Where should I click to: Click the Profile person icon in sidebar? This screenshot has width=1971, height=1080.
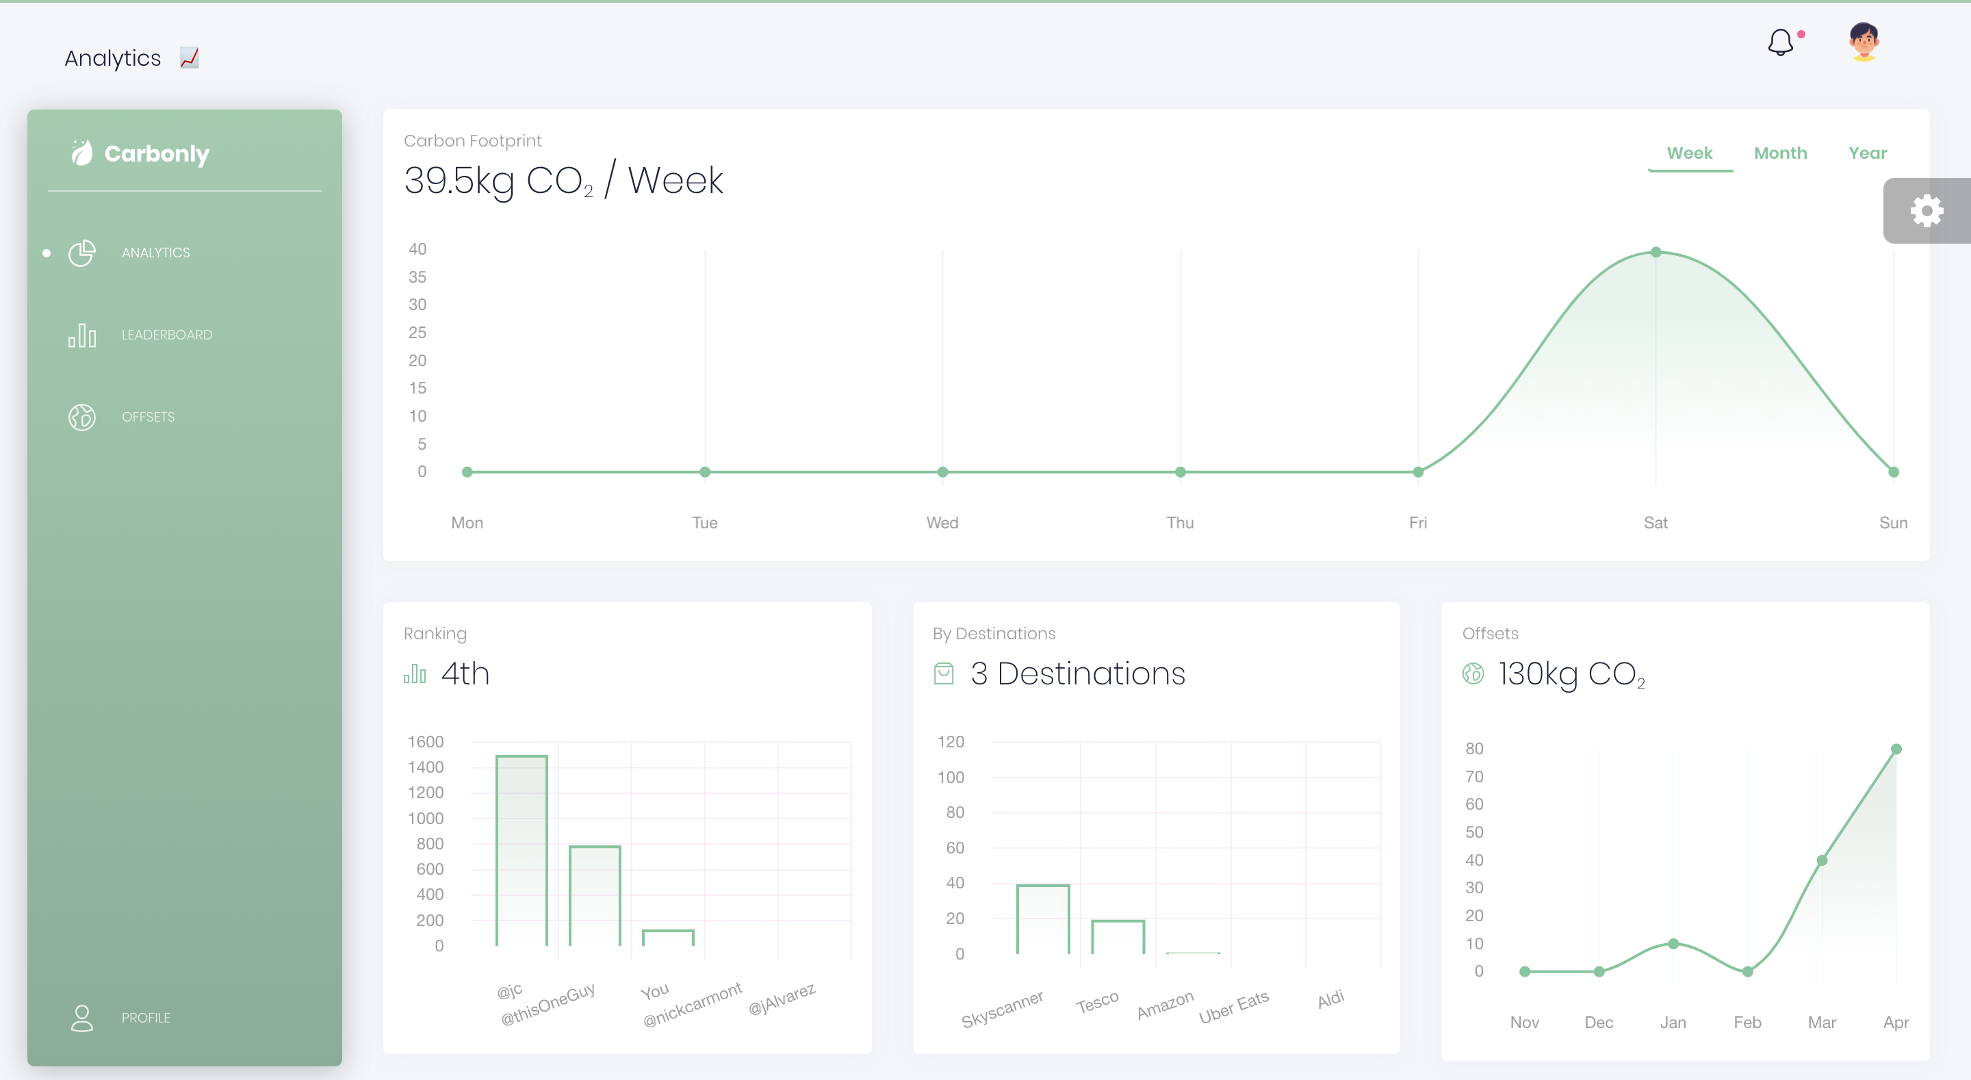[x=82, y=1018]
